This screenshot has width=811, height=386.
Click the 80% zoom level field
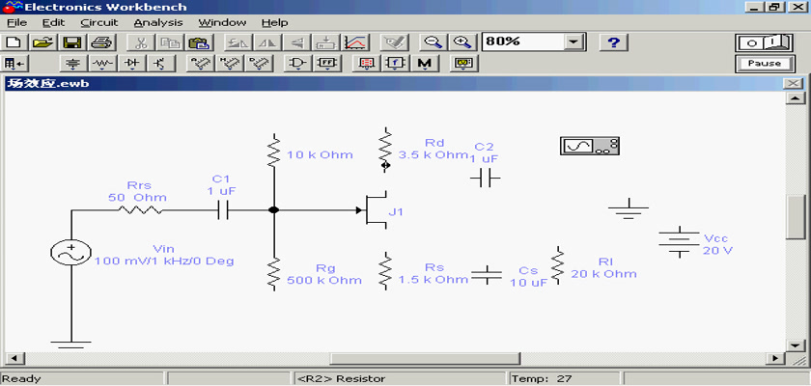coord(523,42)
